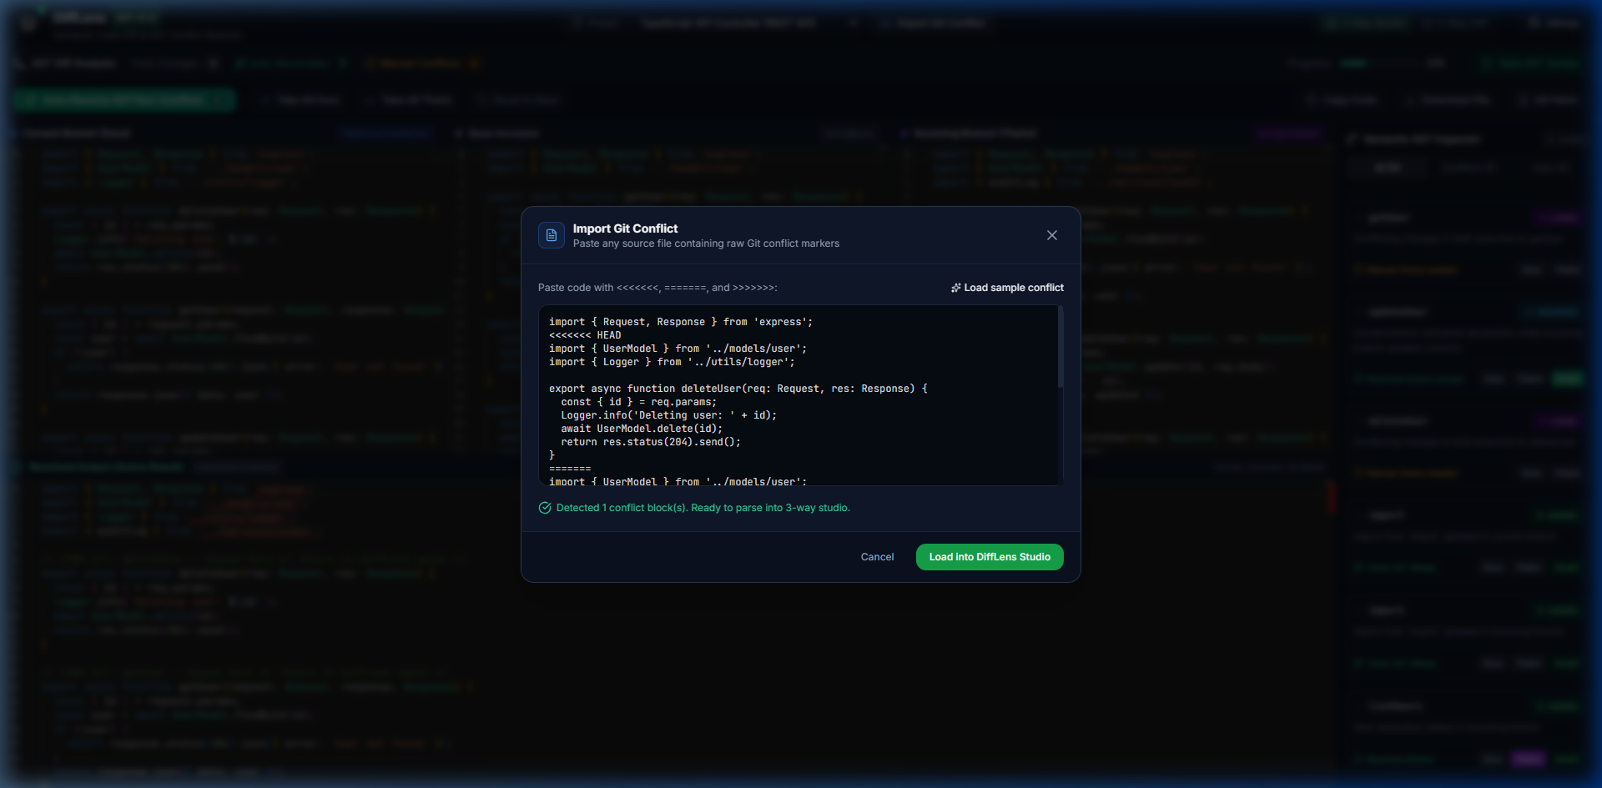Viewport: 1602px width, 788px height.
Task: Click 'await UserModel.delete(id);' line
Action: pyautogui.click(x=642, y=429)
